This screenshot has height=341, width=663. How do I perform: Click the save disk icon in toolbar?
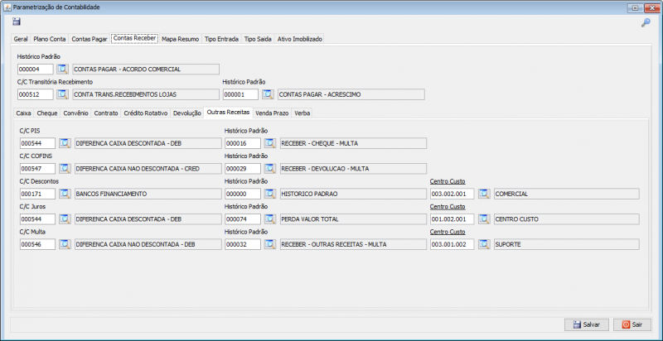[x=17, y=22]
